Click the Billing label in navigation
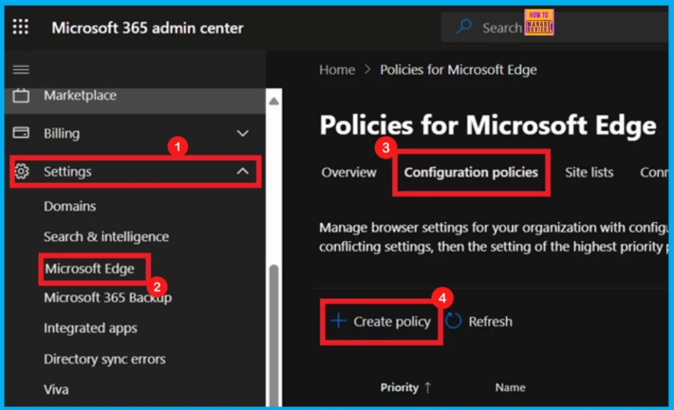Screen dimensions: 674x410 (x=61, y=134)
